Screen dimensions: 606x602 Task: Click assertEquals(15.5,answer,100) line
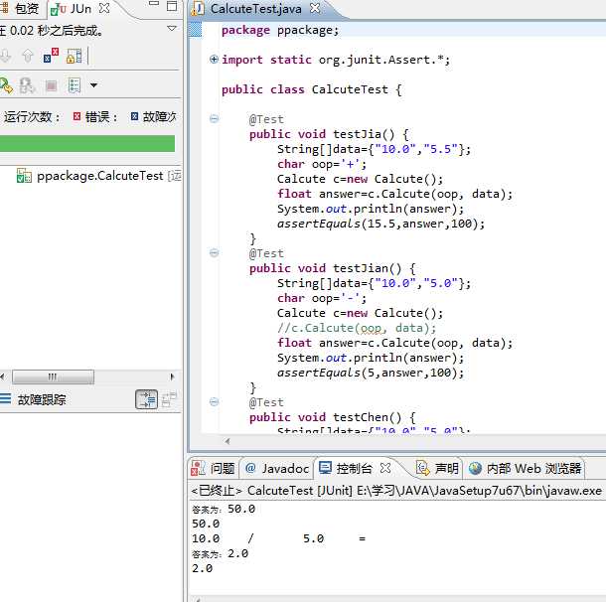[381, 224]
